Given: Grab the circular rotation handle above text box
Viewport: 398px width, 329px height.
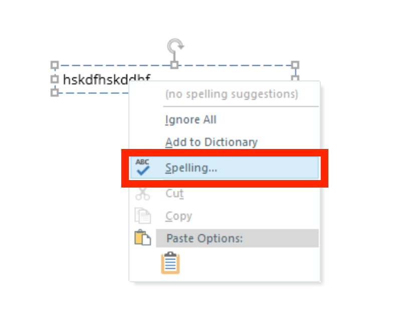Looking at the screenshot, I should pos(175,47).
